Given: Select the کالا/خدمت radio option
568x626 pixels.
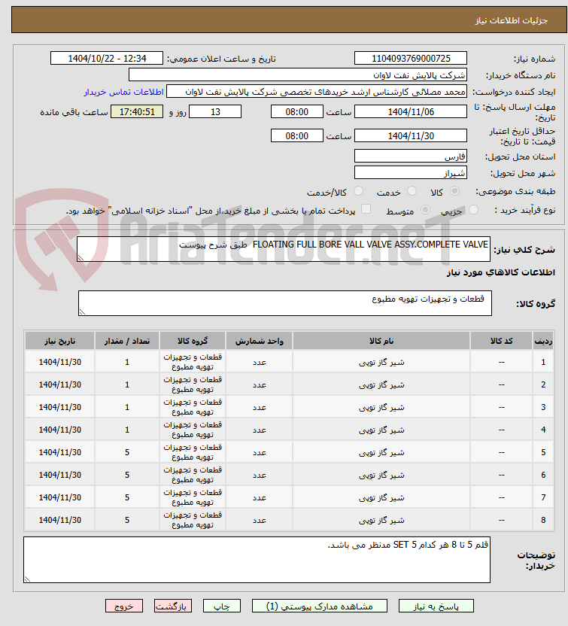Looking at the screenshot, I should [x=358, y=191].
